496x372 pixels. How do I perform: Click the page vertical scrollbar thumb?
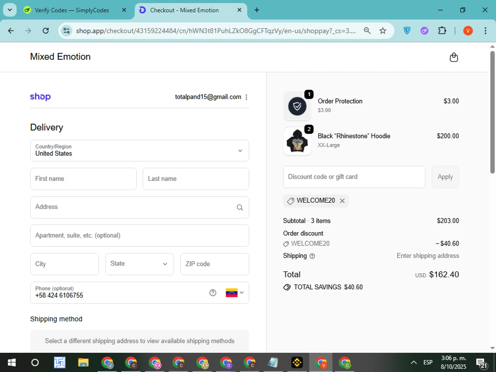pyautogui.click(x=492, y=112)
